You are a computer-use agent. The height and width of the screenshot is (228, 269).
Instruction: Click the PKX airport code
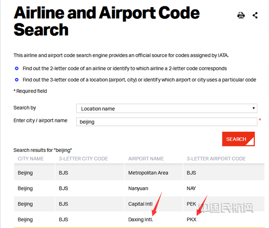click(191, 219)
